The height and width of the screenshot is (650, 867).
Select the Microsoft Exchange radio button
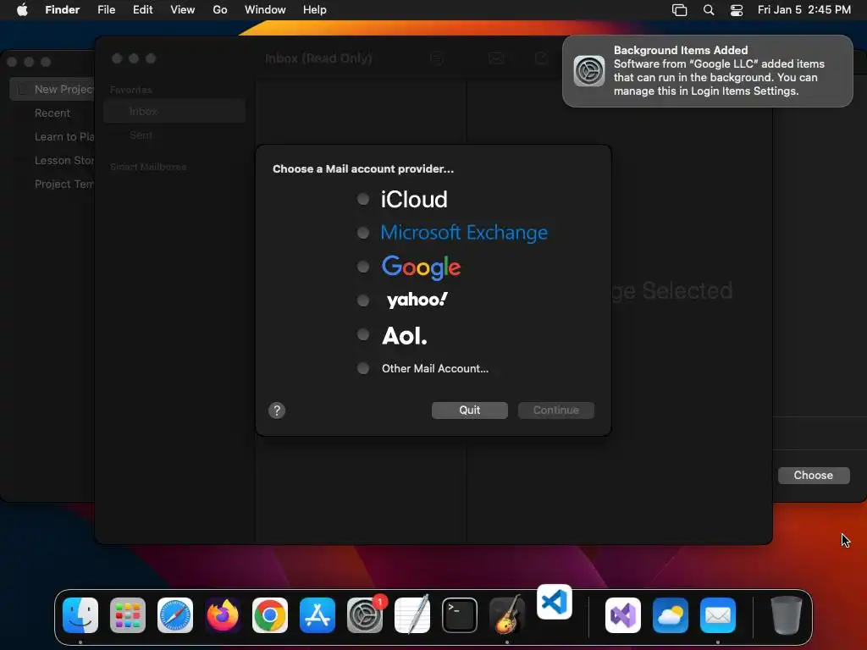point(362,233)
